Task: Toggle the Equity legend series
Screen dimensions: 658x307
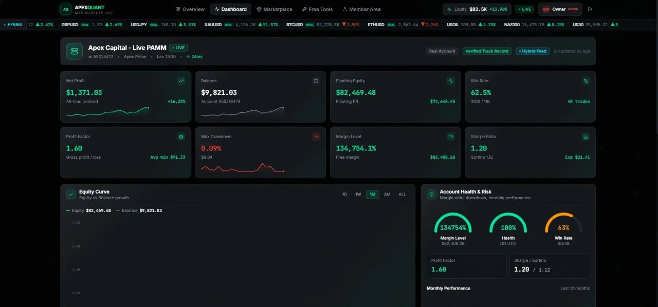Action: coord(88,210)
